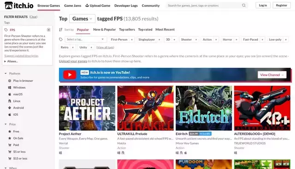295x169 pixels.
Task: Click the Log in button
Action: (263, 5)
